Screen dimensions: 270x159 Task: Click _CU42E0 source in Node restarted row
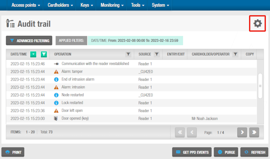coord(145,95)
